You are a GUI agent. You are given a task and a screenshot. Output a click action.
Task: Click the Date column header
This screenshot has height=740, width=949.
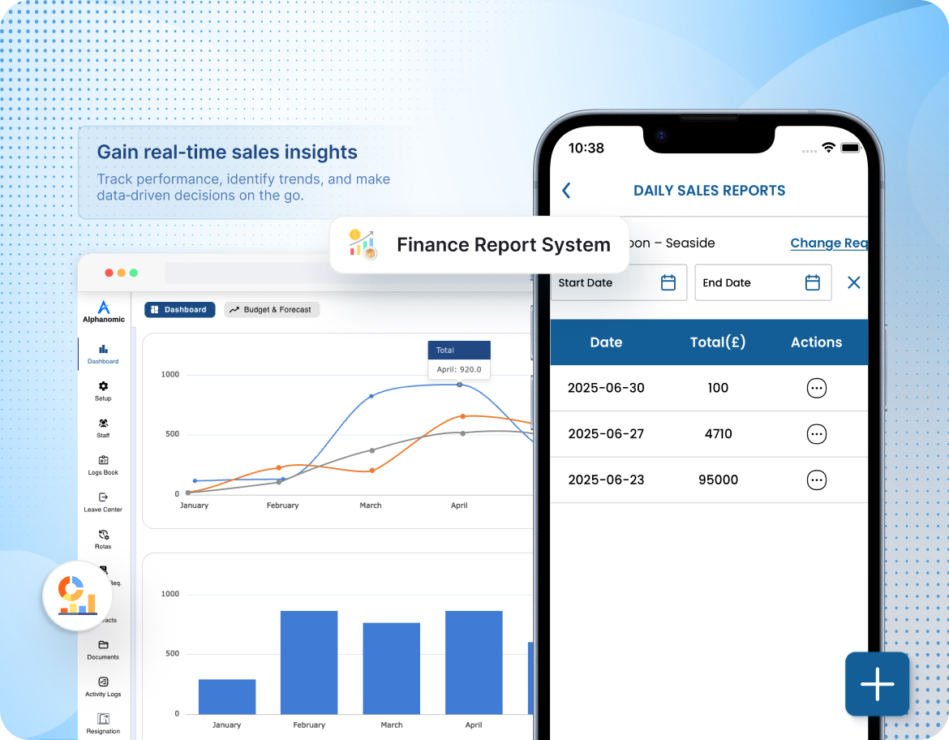(x=606, y=342)
